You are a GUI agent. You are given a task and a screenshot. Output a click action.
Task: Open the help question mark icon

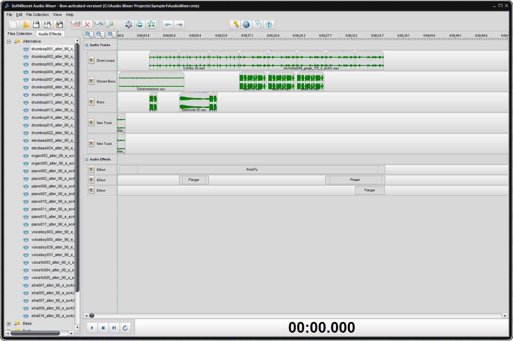257,25
